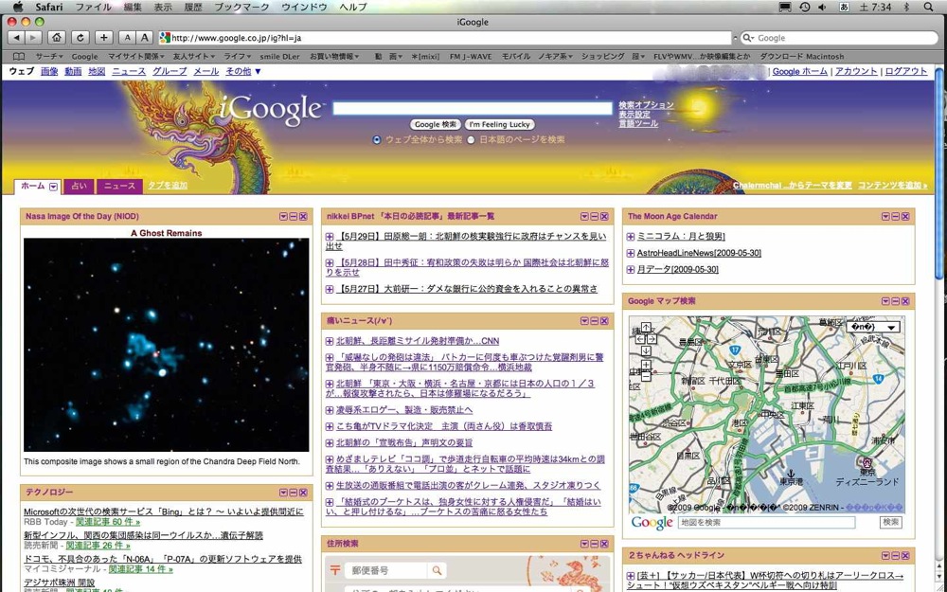Pan the Google map right
Viewport: 947px width, 592px height.
652,339
